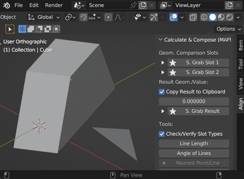Click the Angle of Lines button

click(x=194, y=153)
